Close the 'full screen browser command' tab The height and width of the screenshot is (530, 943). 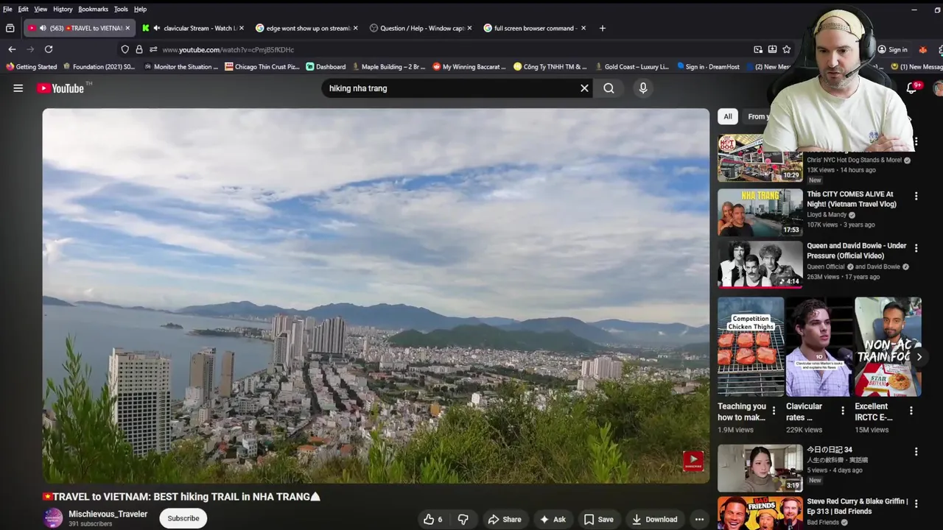tap(583, 28)
